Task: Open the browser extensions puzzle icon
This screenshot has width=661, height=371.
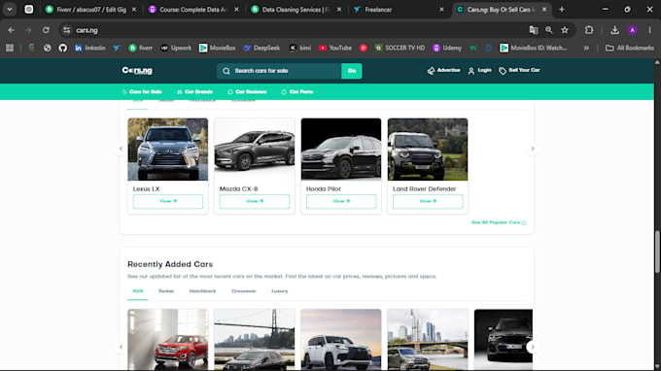Action: tap(589, 30)
